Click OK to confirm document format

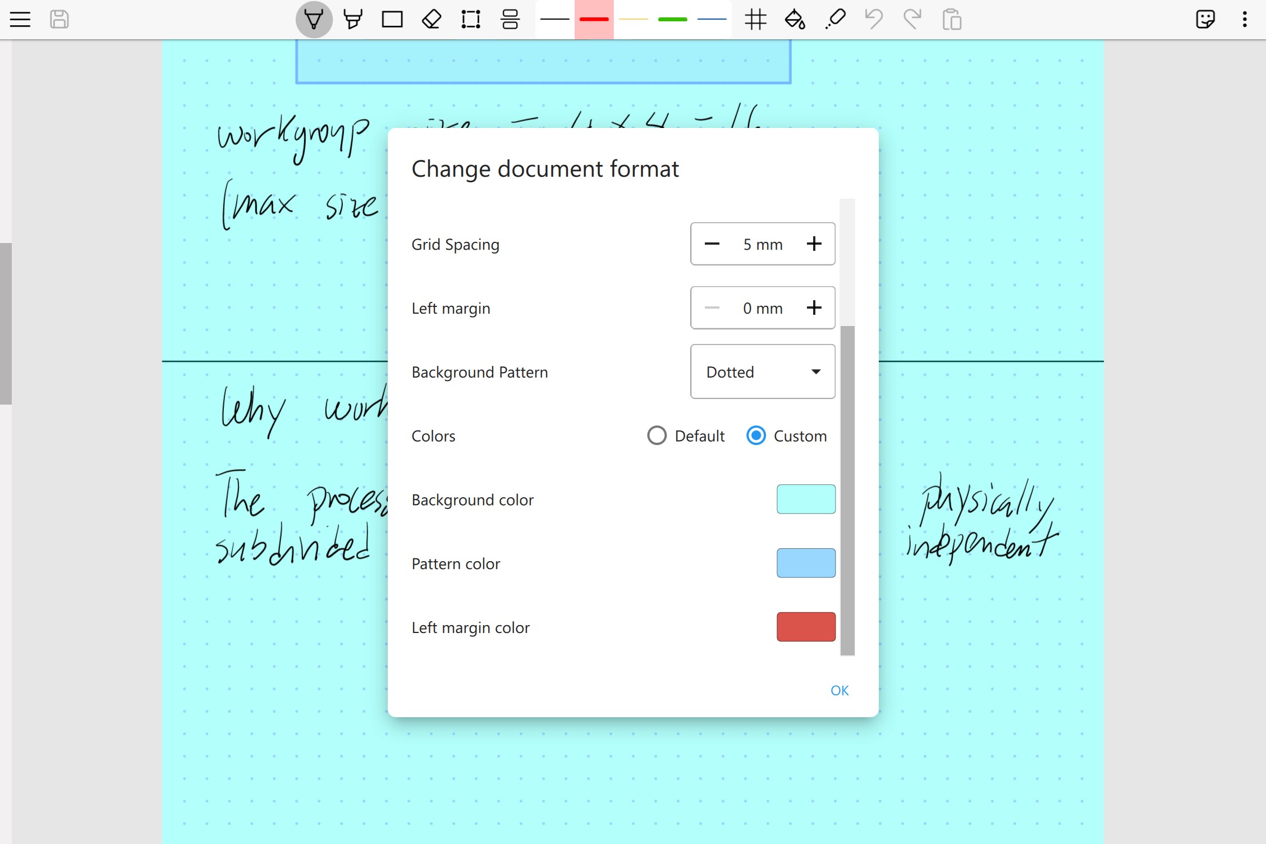(839, 690)
